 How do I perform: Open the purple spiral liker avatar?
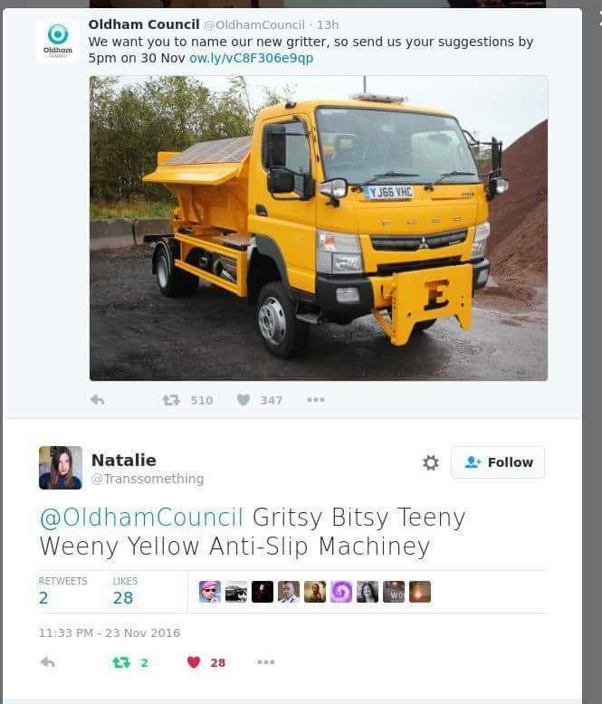tap(341, 591)
